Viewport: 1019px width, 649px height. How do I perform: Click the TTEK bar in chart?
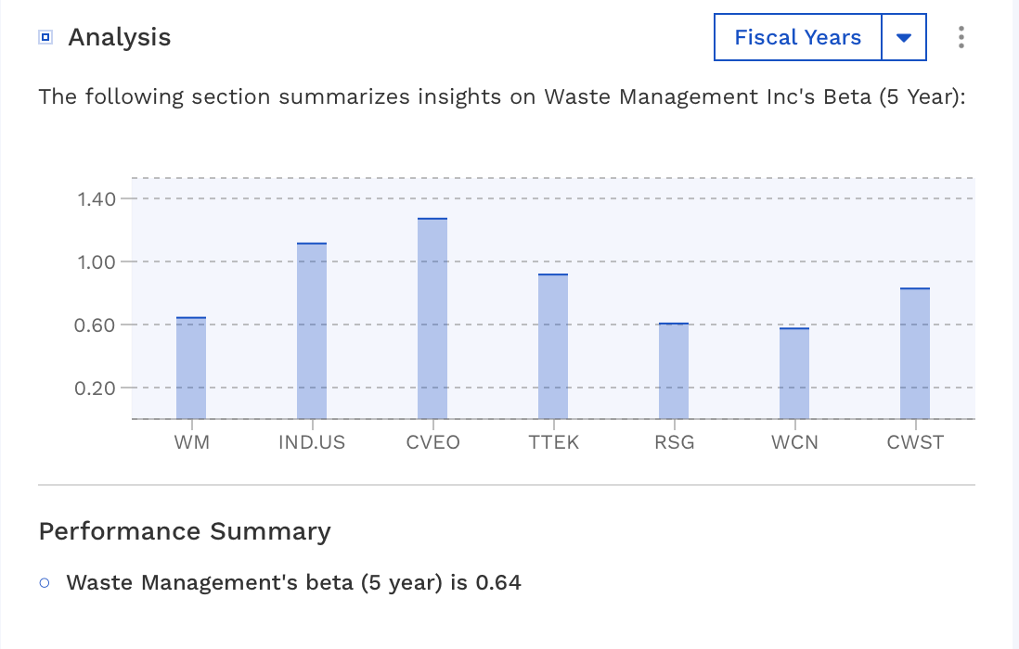point(553,347)
